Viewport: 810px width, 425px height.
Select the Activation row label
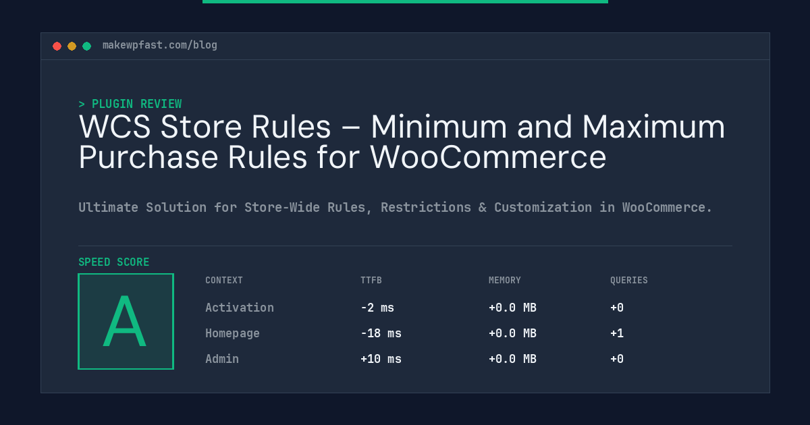click(240, 308)
